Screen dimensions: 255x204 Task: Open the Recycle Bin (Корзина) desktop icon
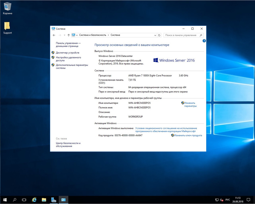point(7,8)
